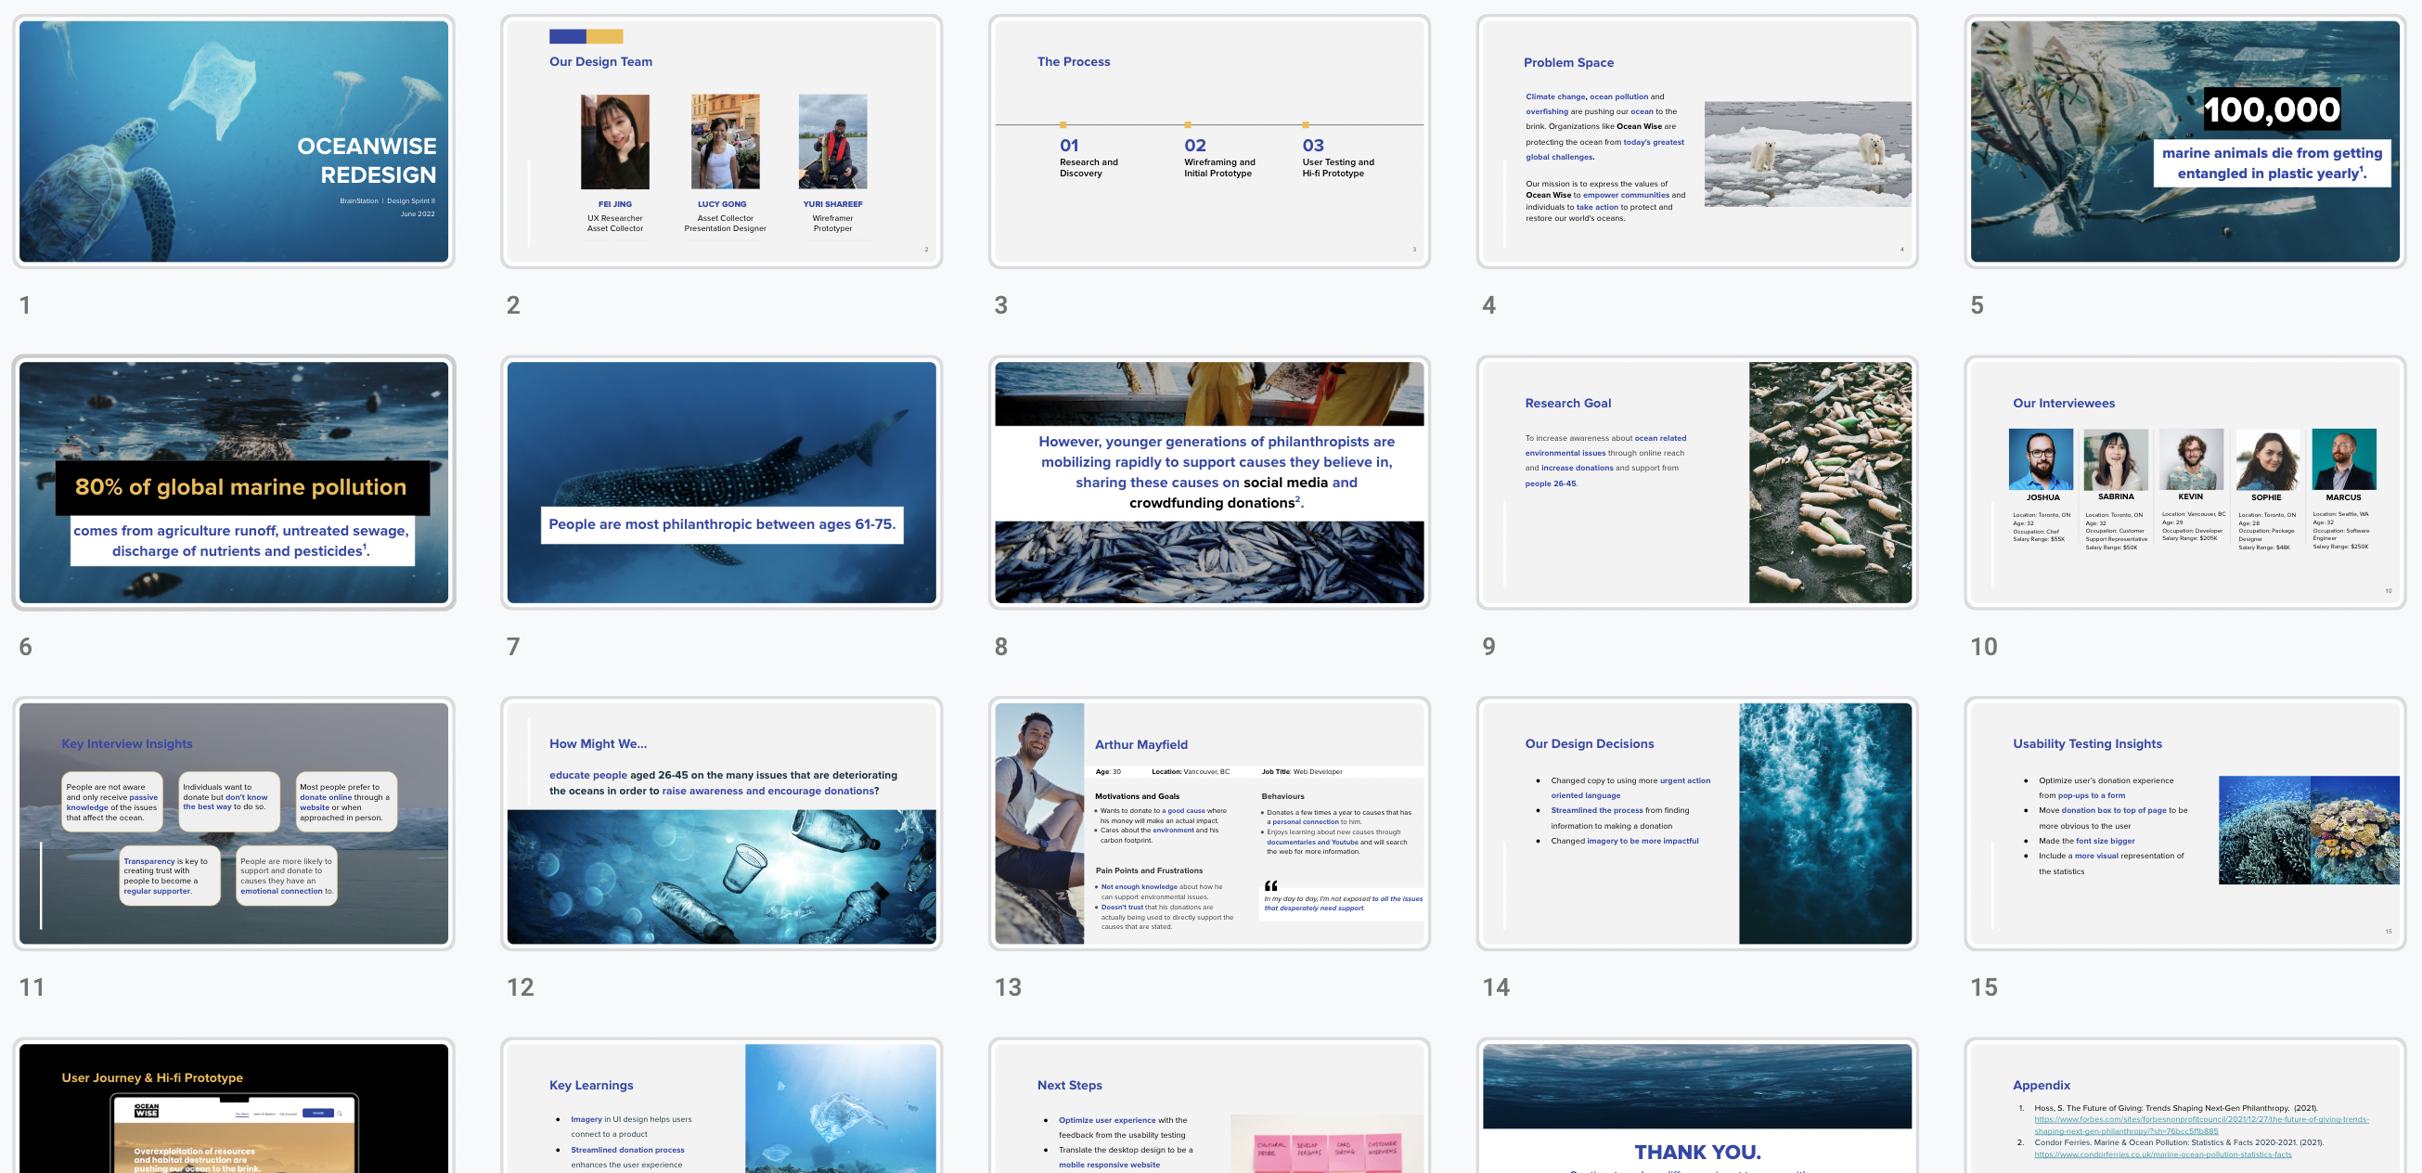Select slide 2 Our Design Team thumbnail
2422x1173 pixels.
click(721, 141)
